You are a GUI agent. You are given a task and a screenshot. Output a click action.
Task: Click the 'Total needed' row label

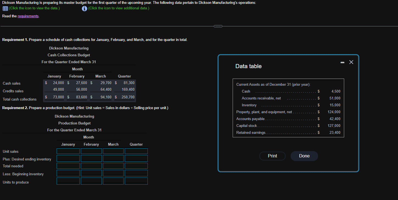[13, 166]
